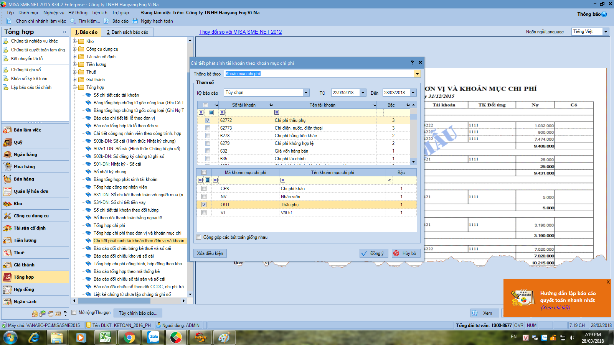This screenshot has width=614, height=345.
Task: Toggle Mở rộng/Thu gọn checkbox
Action: 74,312
